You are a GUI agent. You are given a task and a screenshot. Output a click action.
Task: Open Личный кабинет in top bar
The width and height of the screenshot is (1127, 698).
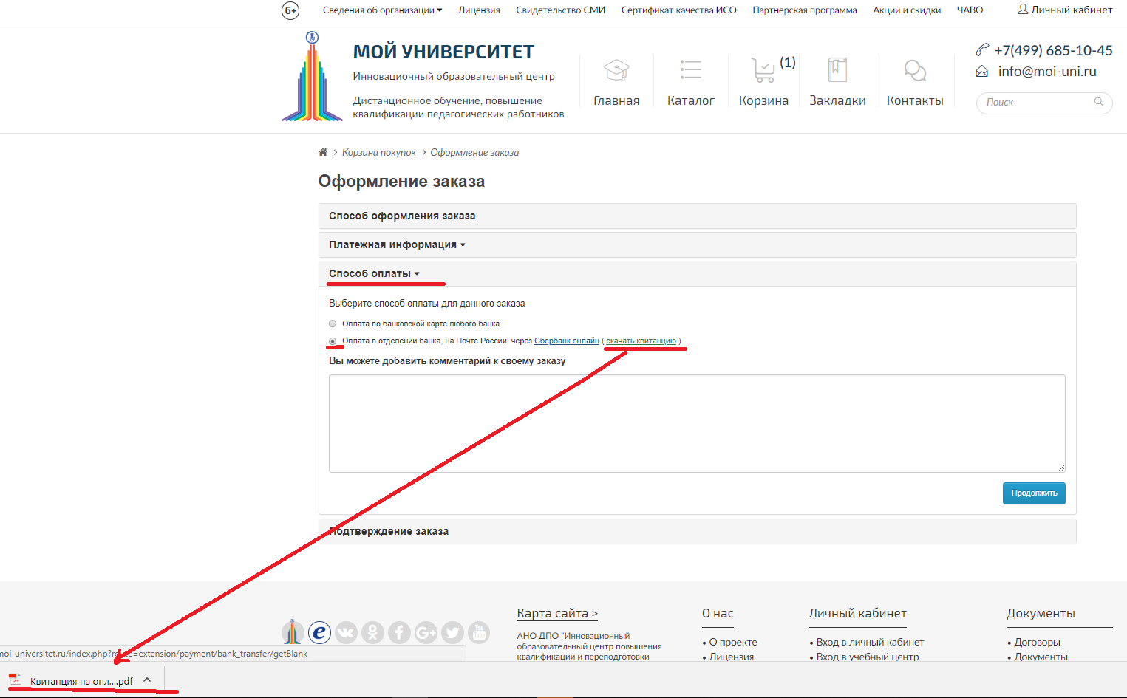(x=1065, y=10)
